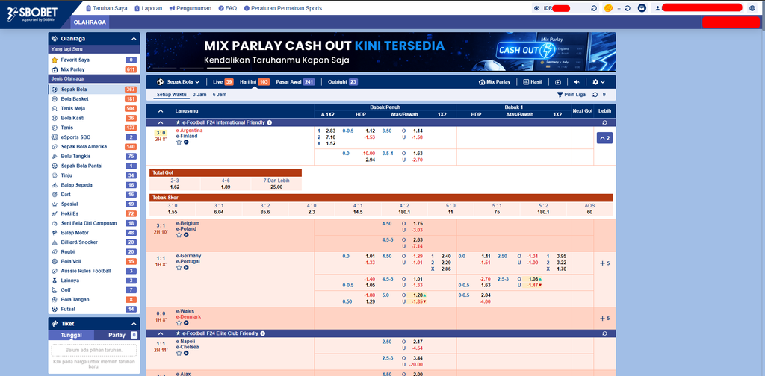Show info for International Friendly league

pos(269,123)
